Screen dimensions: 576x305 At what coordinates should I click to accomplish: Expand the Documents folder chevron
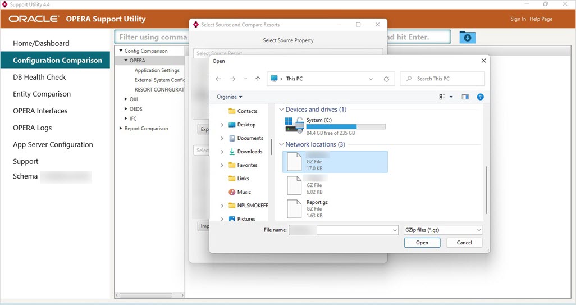(222, 139)
